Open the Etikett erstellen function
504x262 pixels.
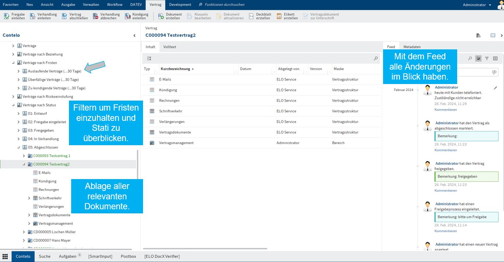click(x=287, y=16)
